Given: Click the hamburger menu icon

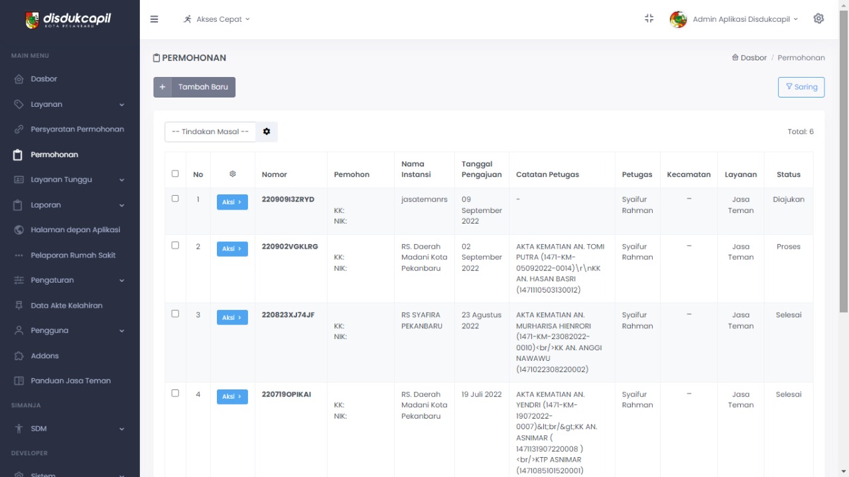Looking at the screenshot, I should click(155, 19).
